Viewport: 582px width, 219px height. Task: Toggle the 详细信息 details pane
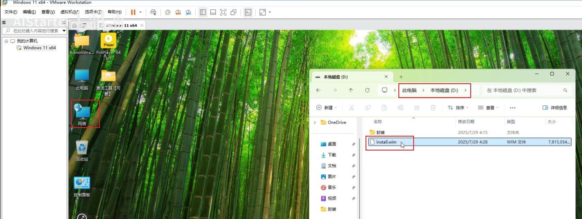554,108
